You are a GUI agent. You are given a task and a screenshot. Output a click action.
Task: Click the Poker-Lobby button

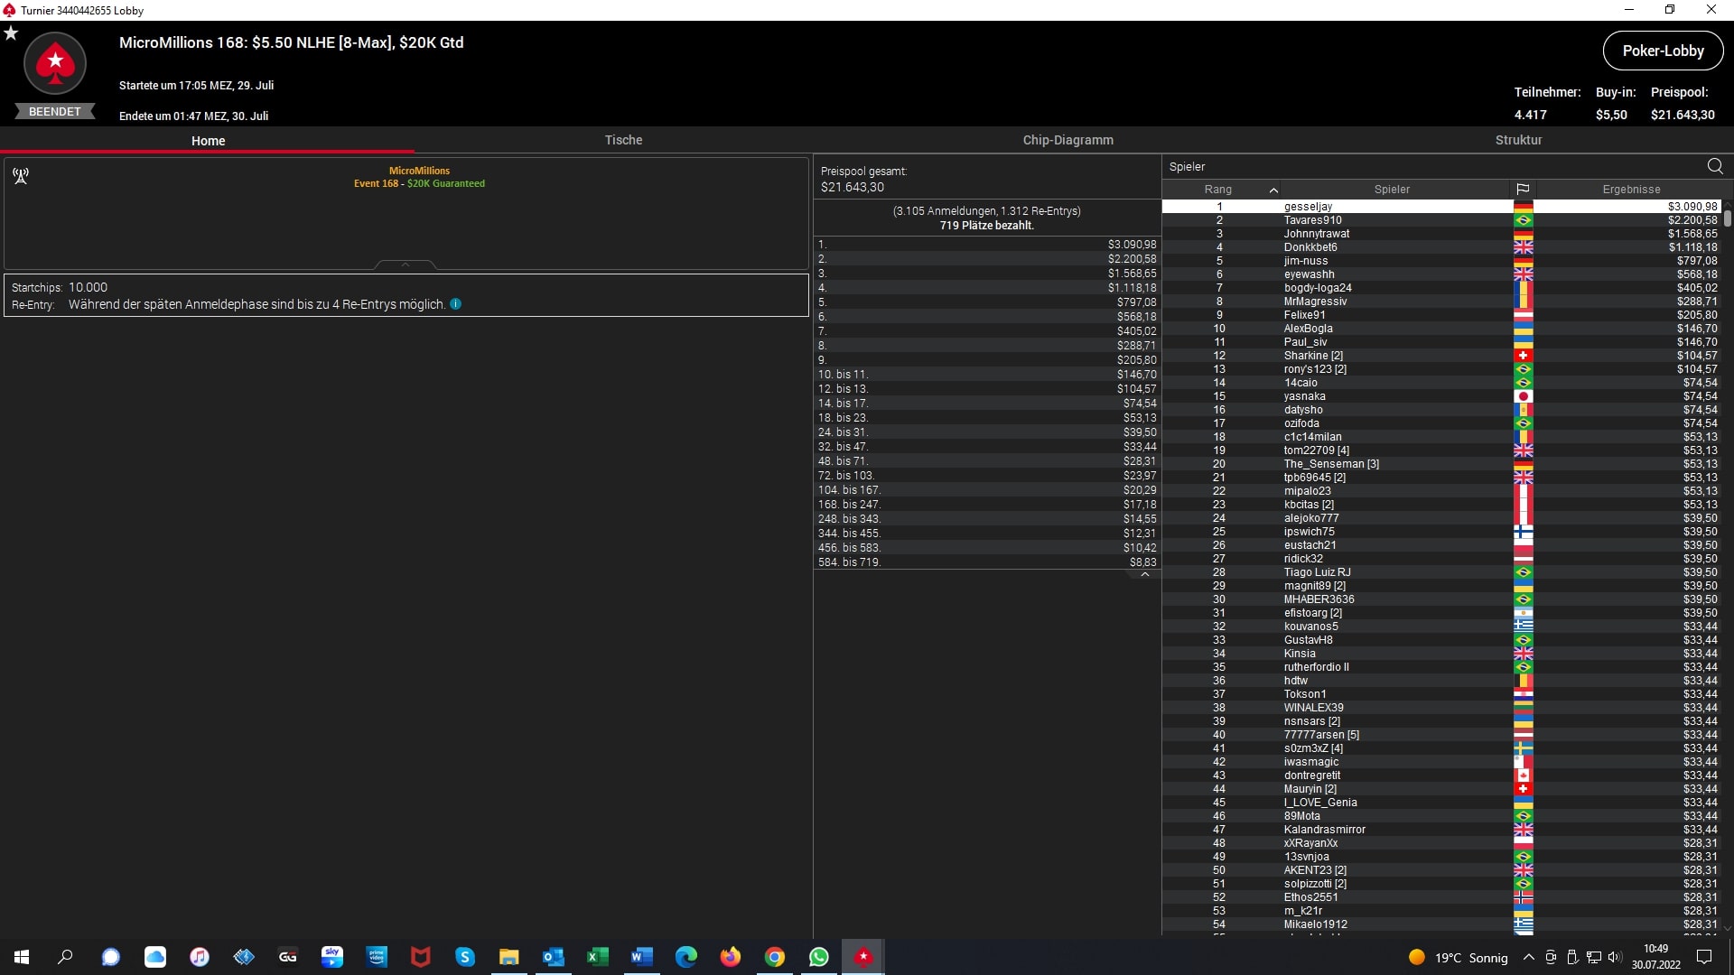coord(1663,51)
